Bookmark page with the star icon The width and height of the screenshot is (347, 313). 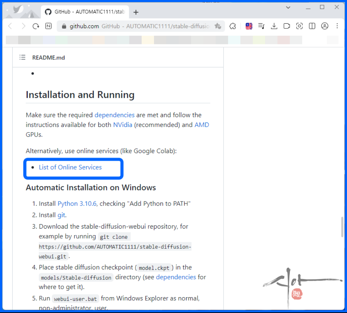[217, 26]
